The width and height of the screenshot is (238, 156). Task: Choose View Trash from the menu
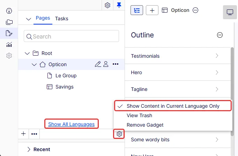tap(139, 115)
